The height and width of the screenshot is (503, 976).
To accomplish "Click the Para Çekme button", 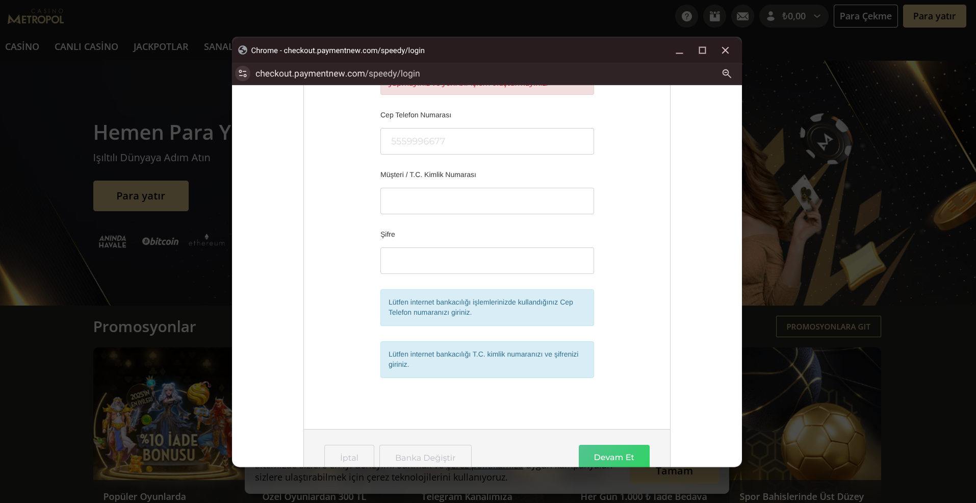I will (865, 16).
